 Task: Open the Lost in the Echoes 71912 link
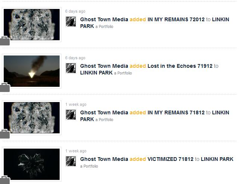(180, 66)
